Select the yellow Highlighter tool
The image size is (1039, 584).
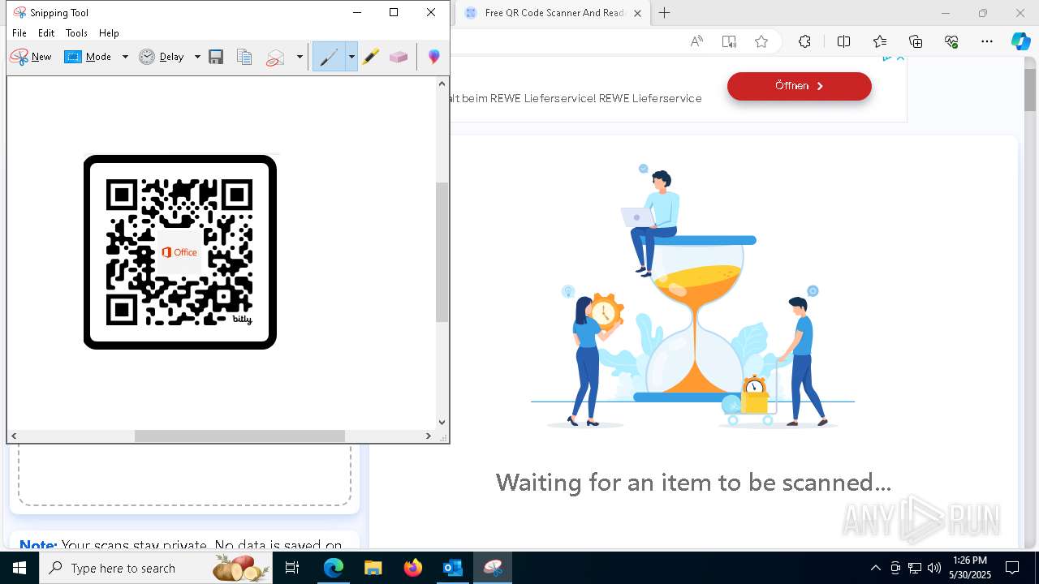(x=371, y=57)
